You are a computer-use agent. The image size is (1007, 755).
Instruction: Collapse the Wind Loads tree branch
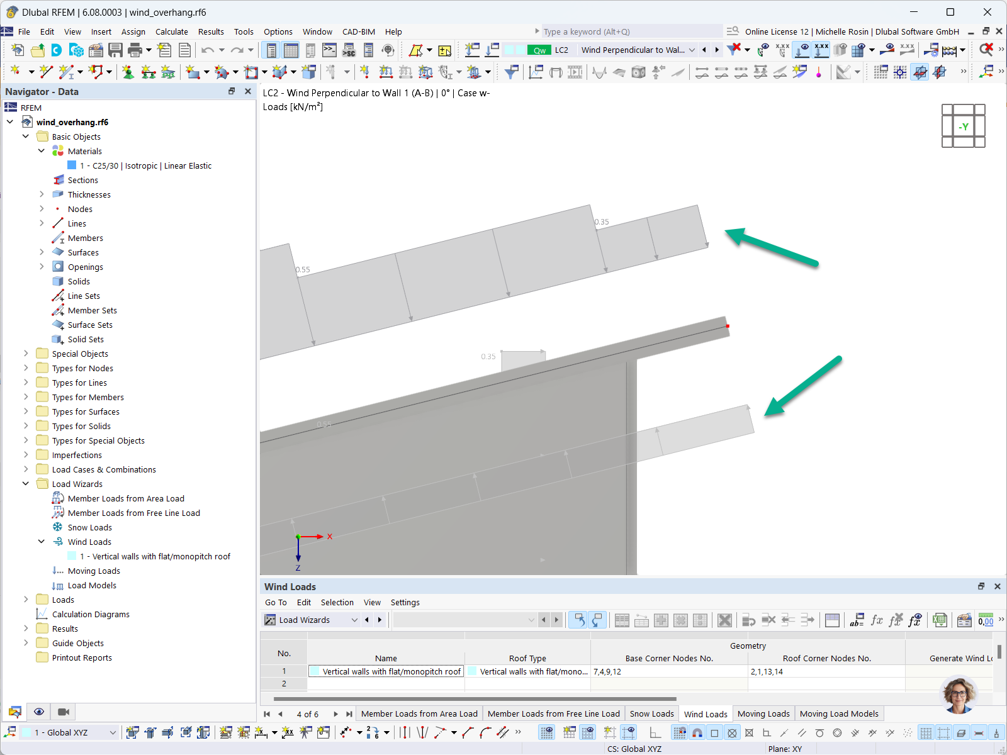coord(42,542)
